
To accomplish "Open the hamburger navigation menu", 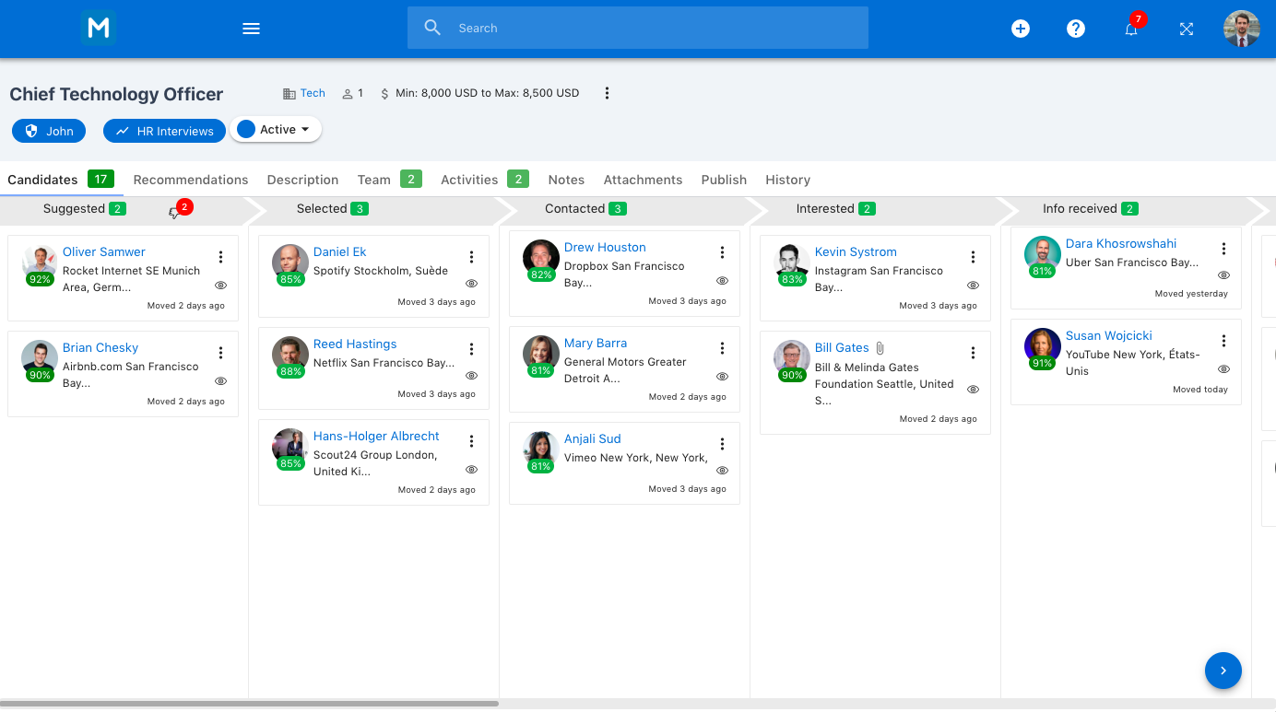I will coord(251,29).
